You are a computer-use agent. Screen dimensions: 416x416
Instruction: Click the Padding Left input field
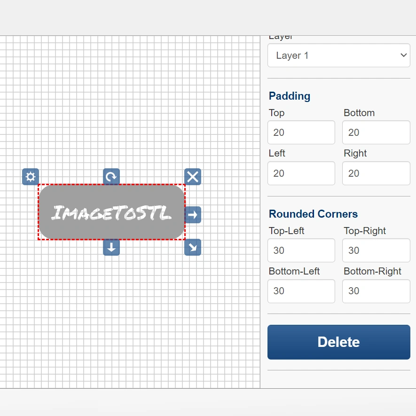301,173
